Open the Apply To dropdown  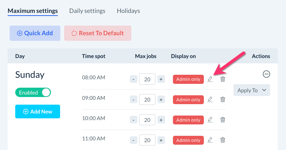(x=252, y=90)
